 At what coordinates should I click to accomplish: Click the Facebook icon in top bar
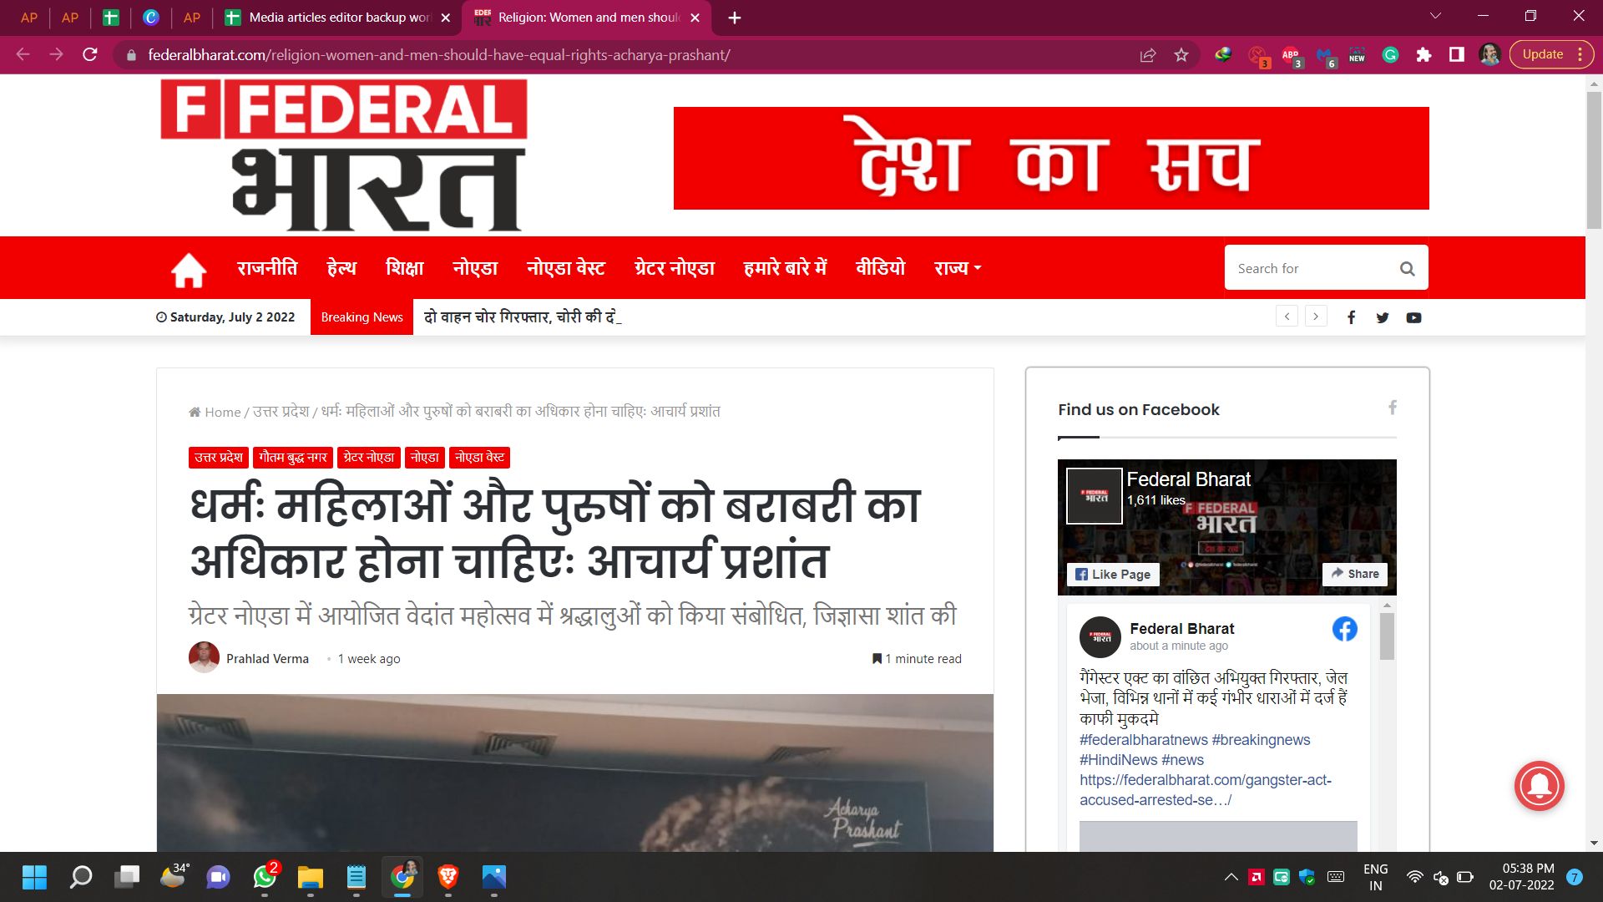(x=1351, y=317)
